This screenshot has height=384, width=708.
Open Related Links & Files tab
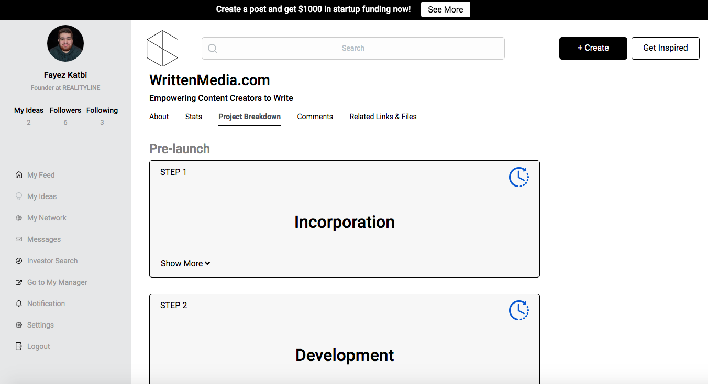tap(383, 117)
